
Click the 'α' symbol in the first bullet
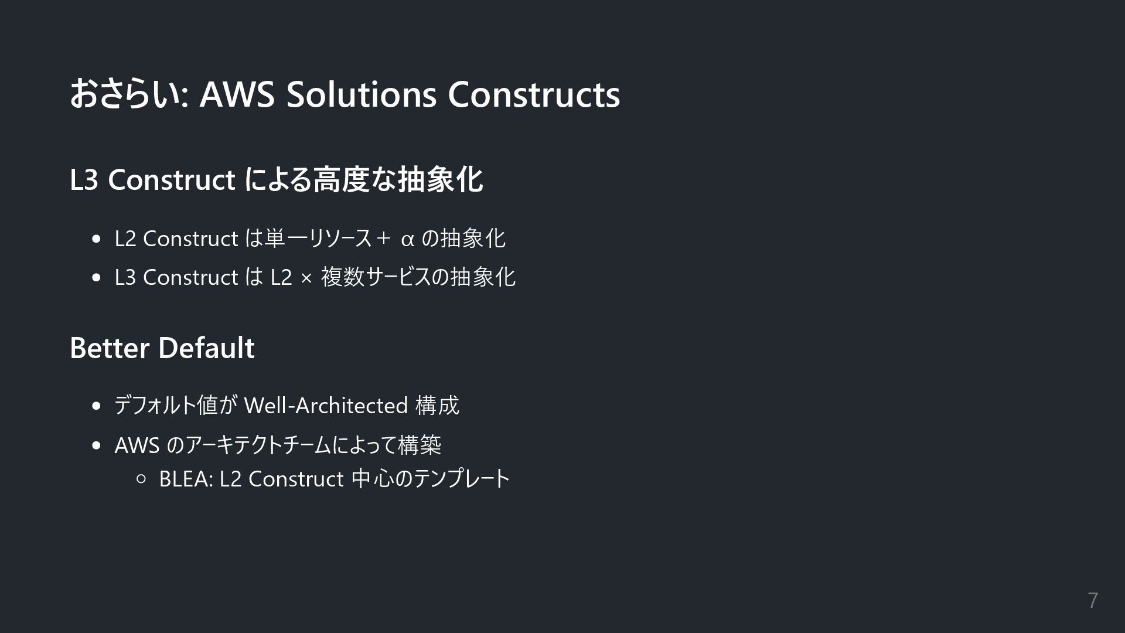tap(408, 240)
